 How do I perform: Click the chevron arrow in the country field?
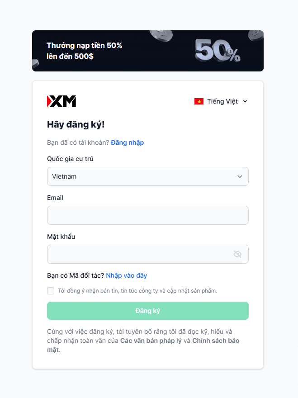(x=240, y=176)
